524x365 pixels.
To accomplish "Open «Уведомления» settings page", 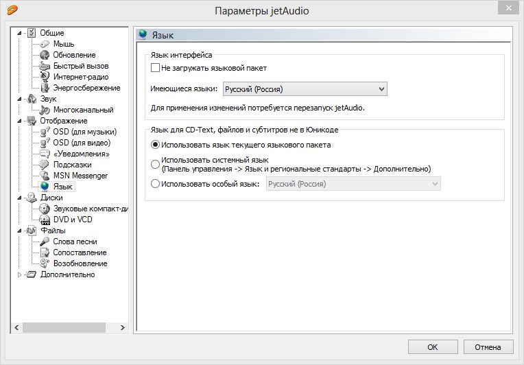I will pyautogui.click(x=81, y=154).
